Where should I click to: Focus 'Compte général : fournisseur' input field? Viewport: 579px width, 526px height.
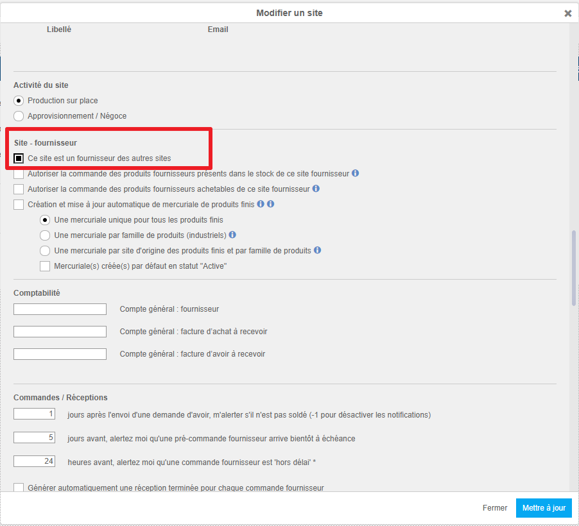[x=60, y=309]
